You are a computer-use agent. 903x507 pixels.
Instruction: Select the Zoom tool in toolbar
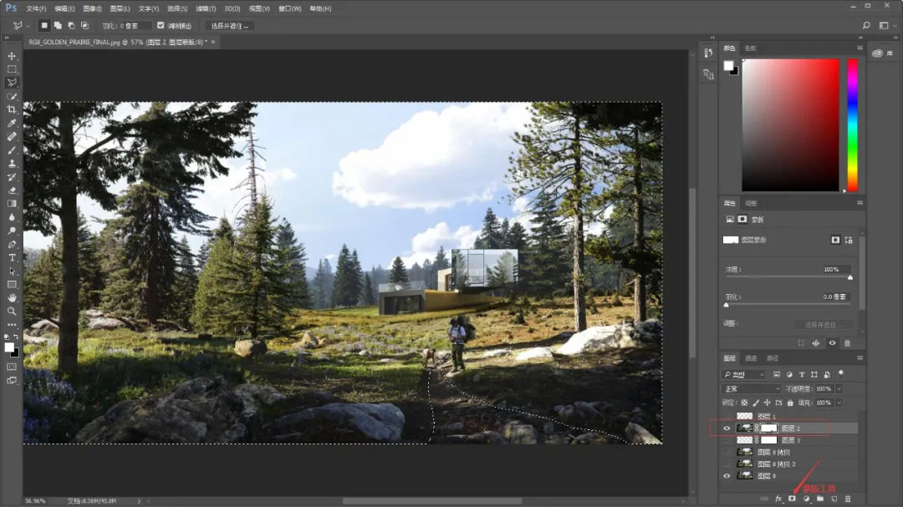click(x=12, y=311)
